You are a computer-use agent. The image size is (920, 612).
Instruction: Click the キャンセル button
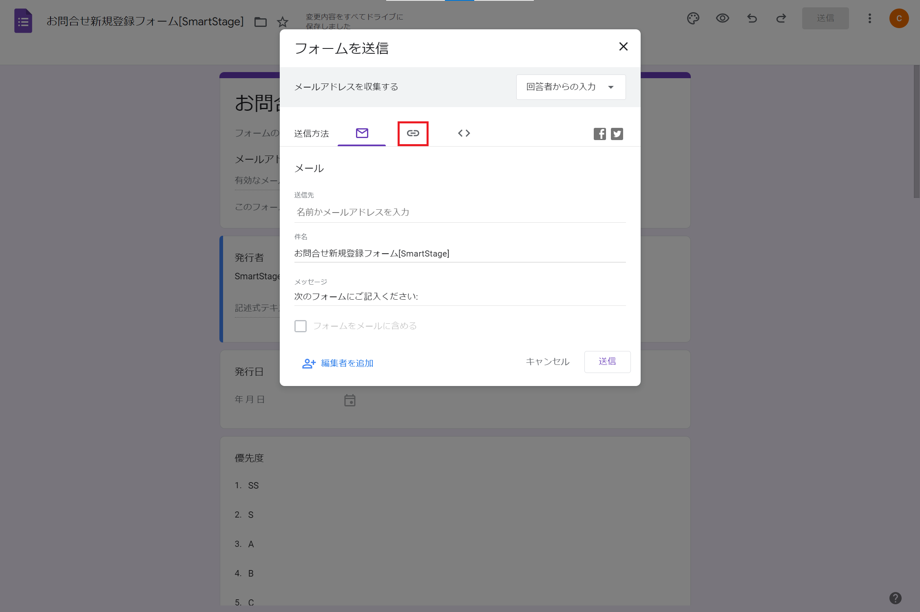(x=547, y=362)
